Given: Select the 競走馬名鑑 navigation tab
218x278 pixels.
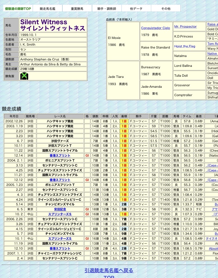Looking at the screenshot, I should pos(47,9).
